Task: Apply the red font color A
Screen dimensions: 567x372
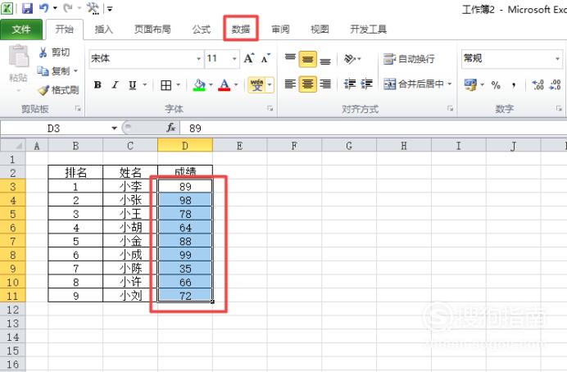Action: click(x=225, y=85)
